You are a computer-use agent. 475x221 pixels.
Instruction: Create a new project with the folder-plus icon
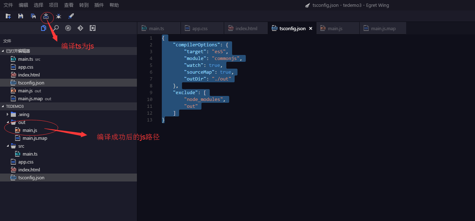pos(8,16)
